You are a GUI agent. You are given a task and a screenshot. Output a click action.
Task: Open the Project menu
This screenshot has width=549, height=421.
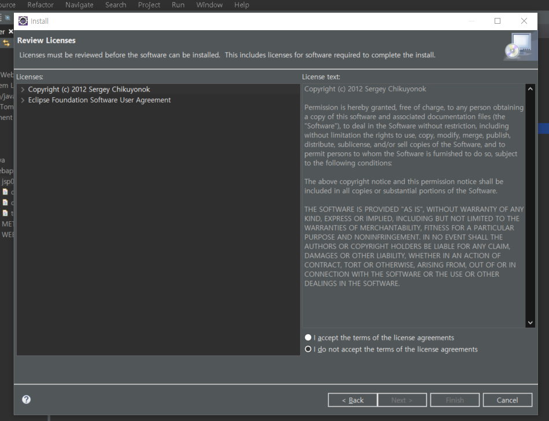149,5
